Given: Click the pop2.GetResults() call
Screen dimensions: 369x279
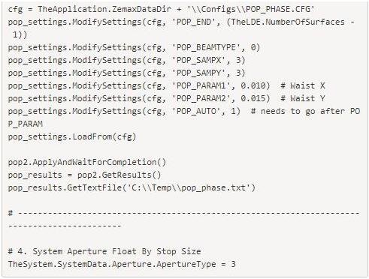Looking at the screenshot, I should click(119, 175).
